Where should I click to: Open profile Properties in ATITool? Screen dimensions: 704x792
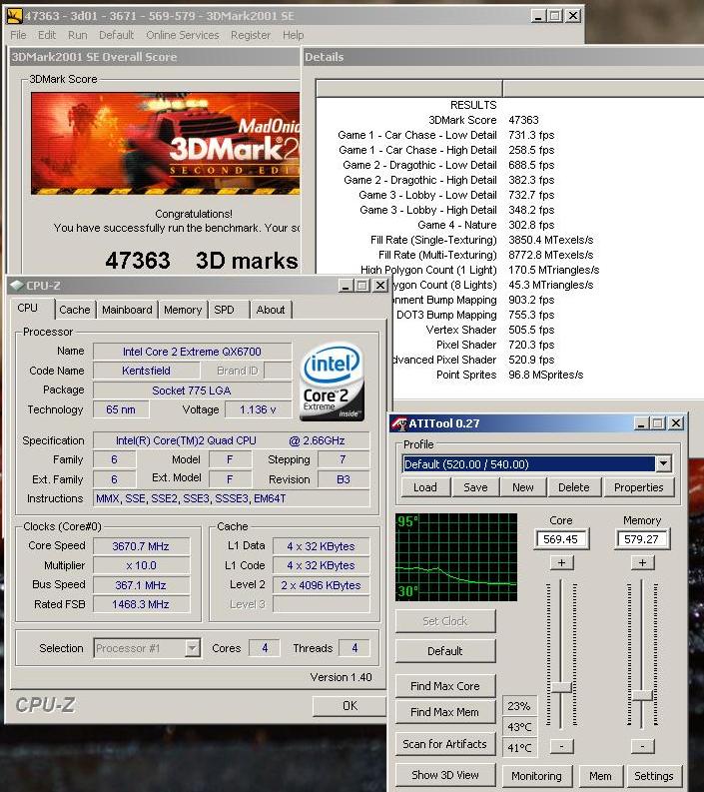point(639,487)
